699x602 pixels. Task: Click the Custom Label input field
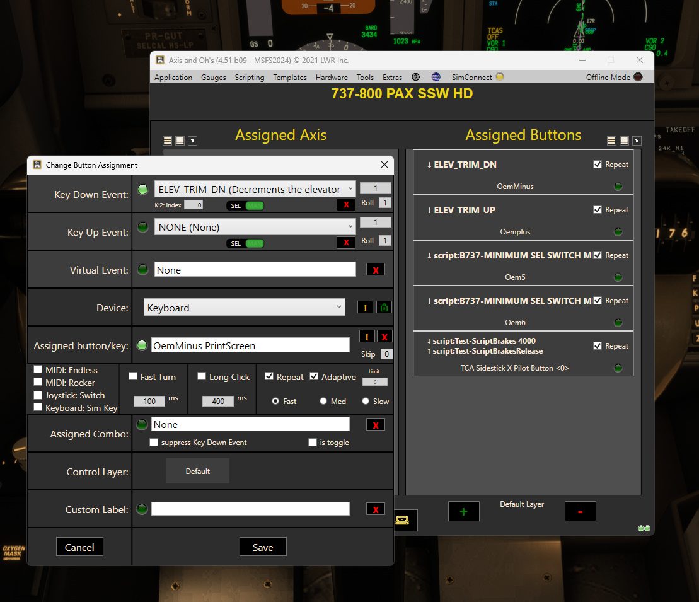pyautogui.click(x=250, y=509)
